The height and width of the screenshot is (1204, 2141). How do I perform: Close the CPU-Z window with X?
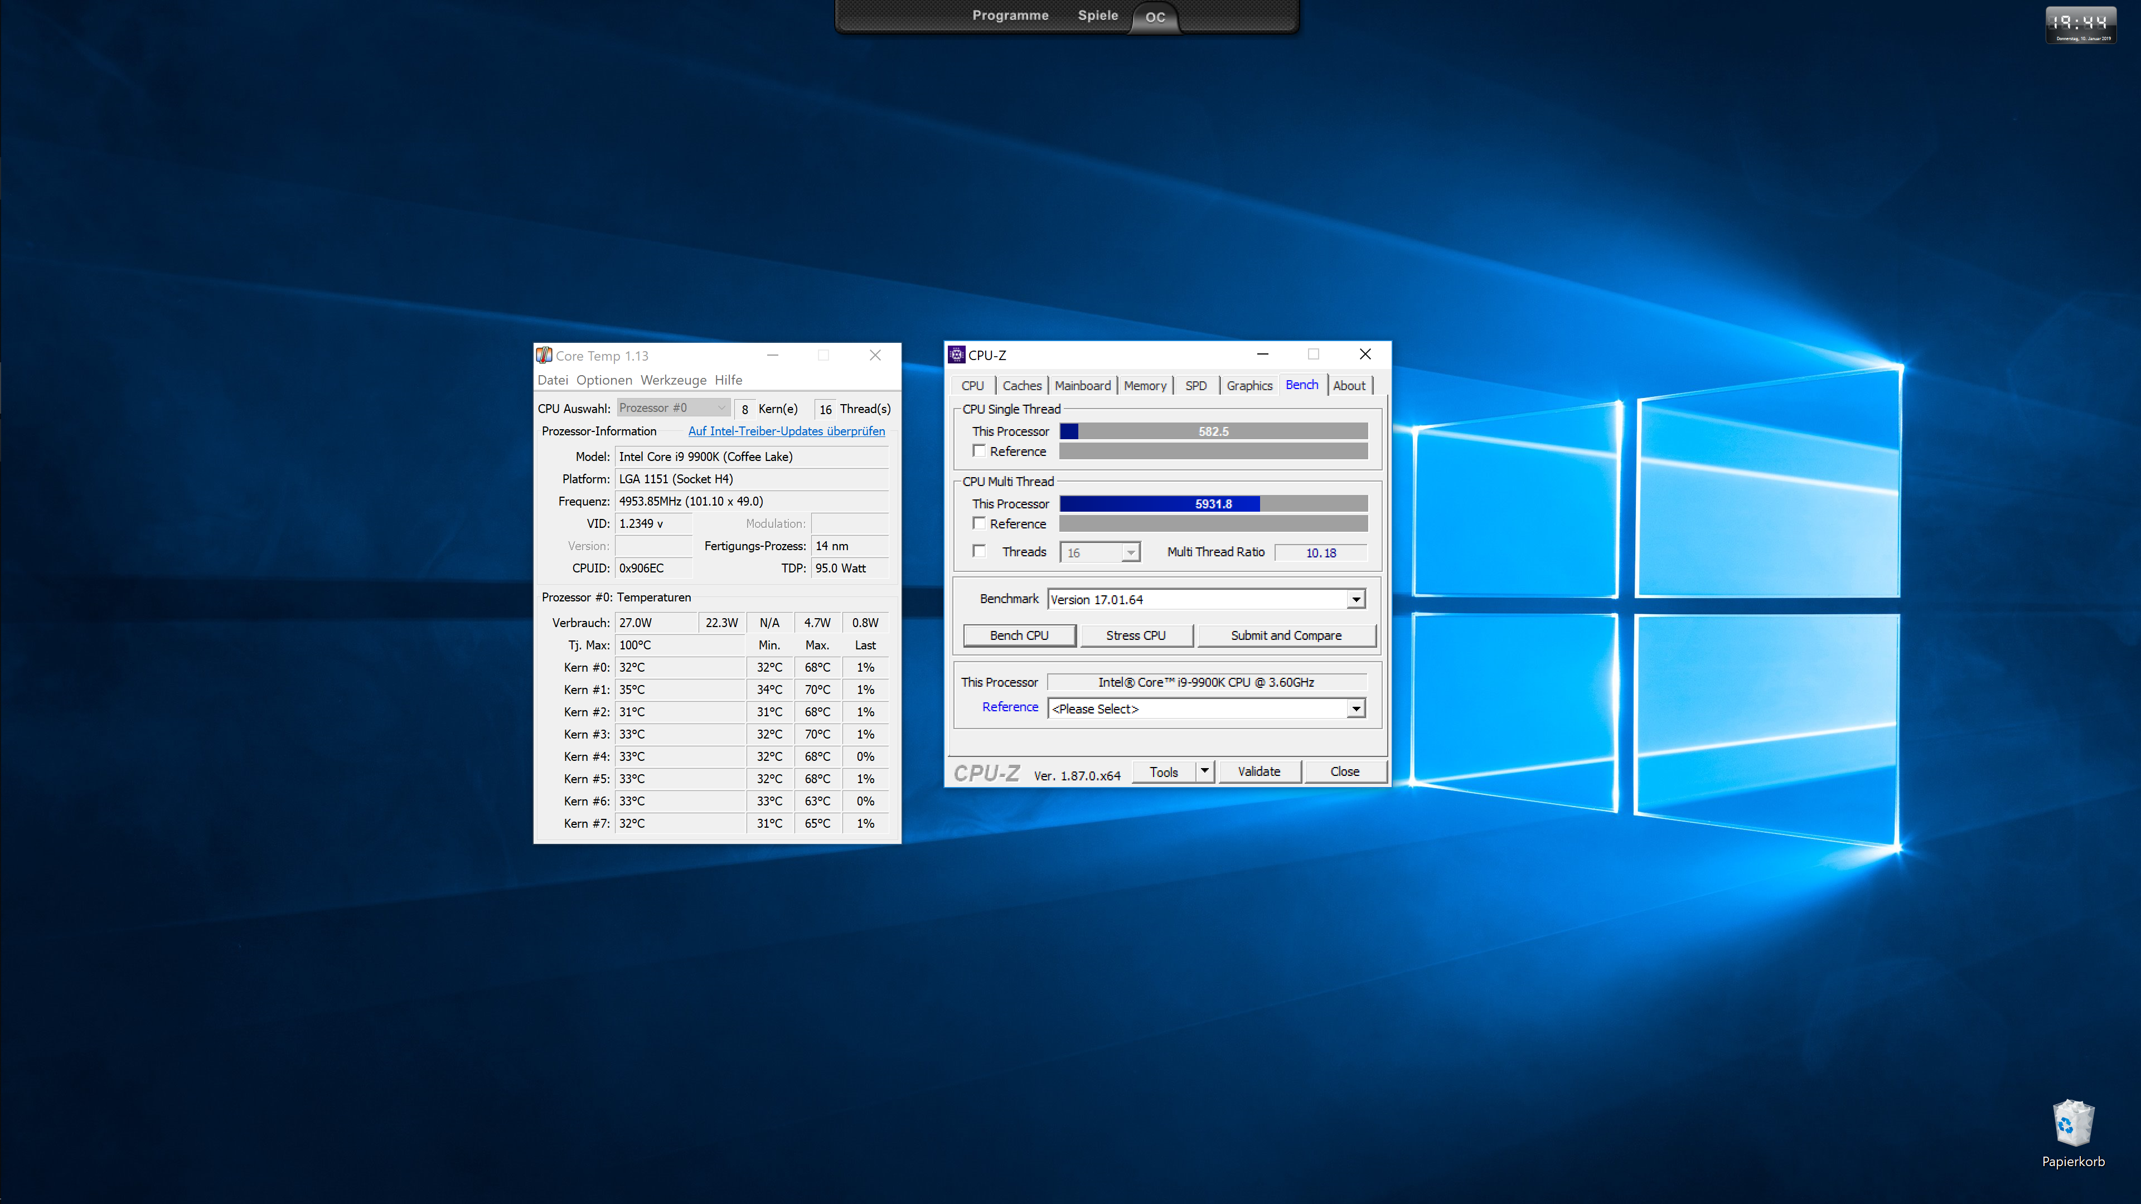pyautogui.click(x=1365, y=354)
